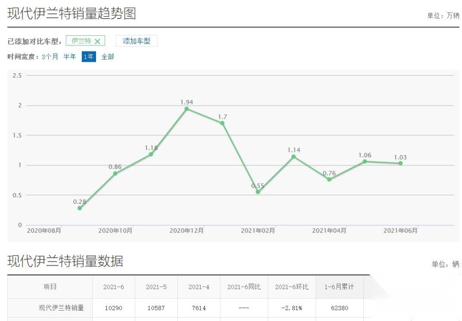
Task: Click the 2021-6 column header
Action: click(x=113, y=287)
